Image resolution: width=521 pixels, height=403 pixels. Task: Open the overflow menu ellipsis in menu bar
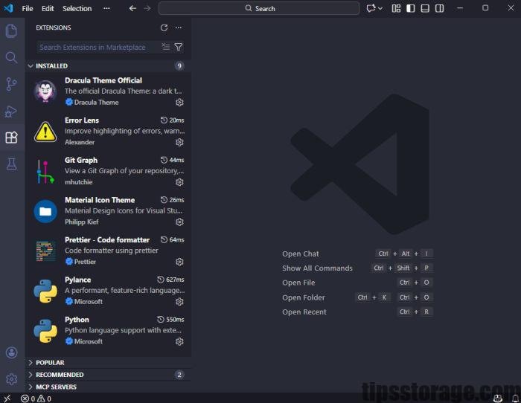click(x=106, y=8)
